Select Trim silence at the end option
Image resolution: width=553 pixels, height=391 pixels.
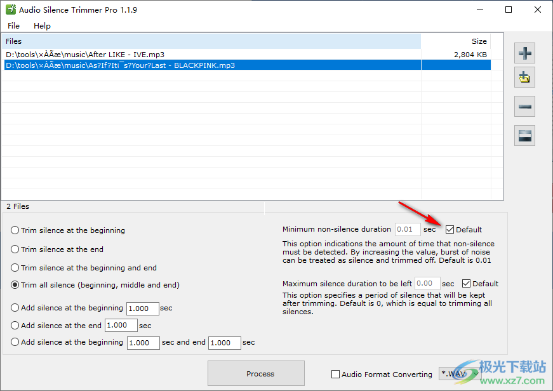point(15,249)
